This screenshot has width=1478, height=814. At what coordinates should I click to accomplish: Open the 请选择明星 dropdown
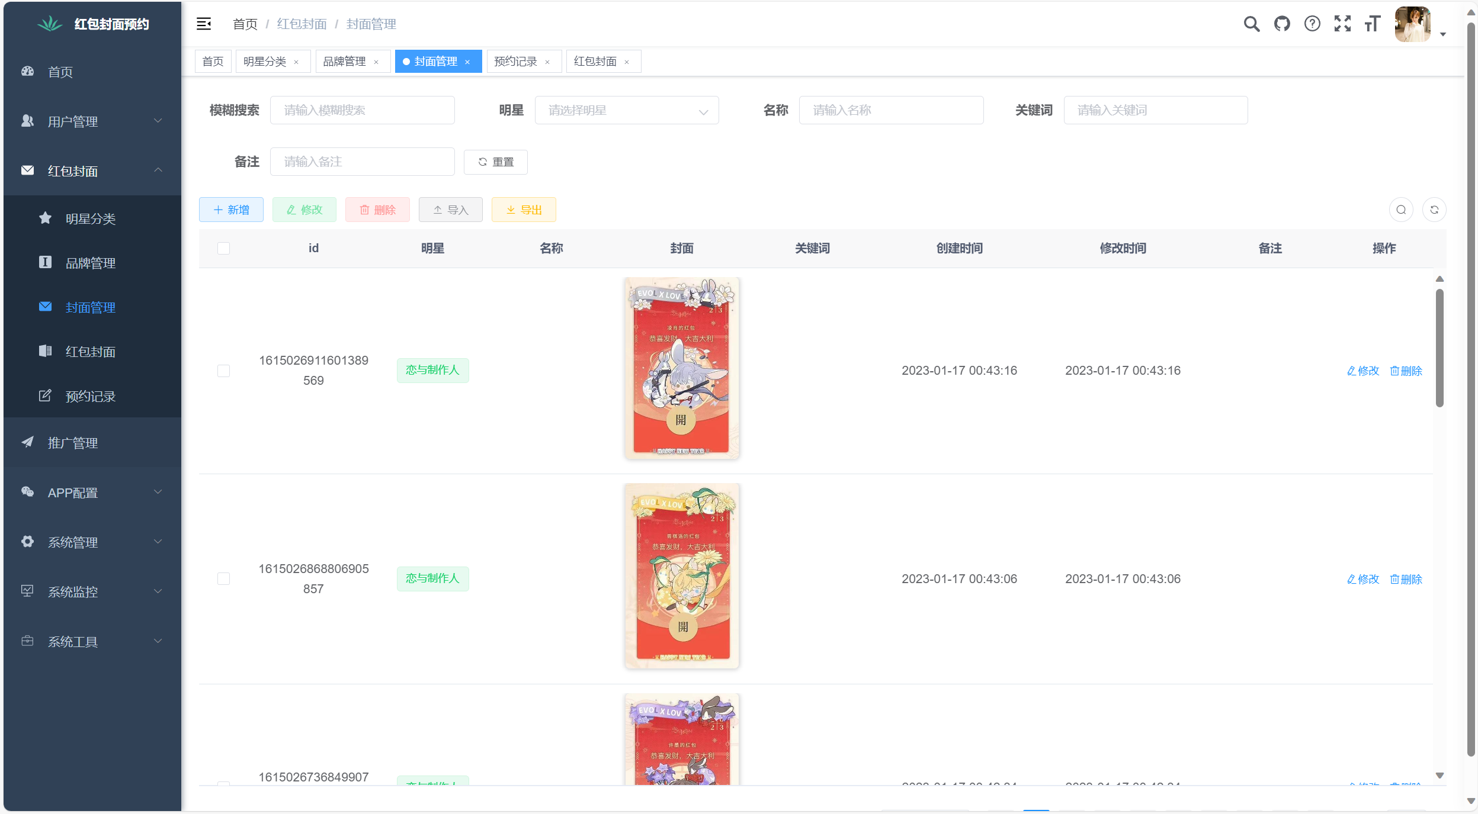627,110
